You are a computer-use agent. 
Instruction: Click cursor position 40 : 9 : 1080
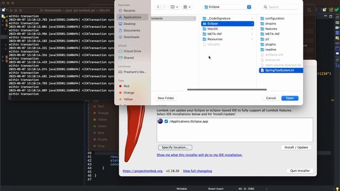(246, 189)
